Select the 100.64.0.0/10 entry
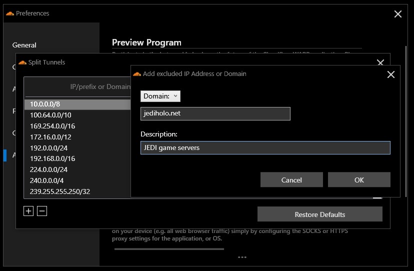414x271 pixels. pos(75,115)
